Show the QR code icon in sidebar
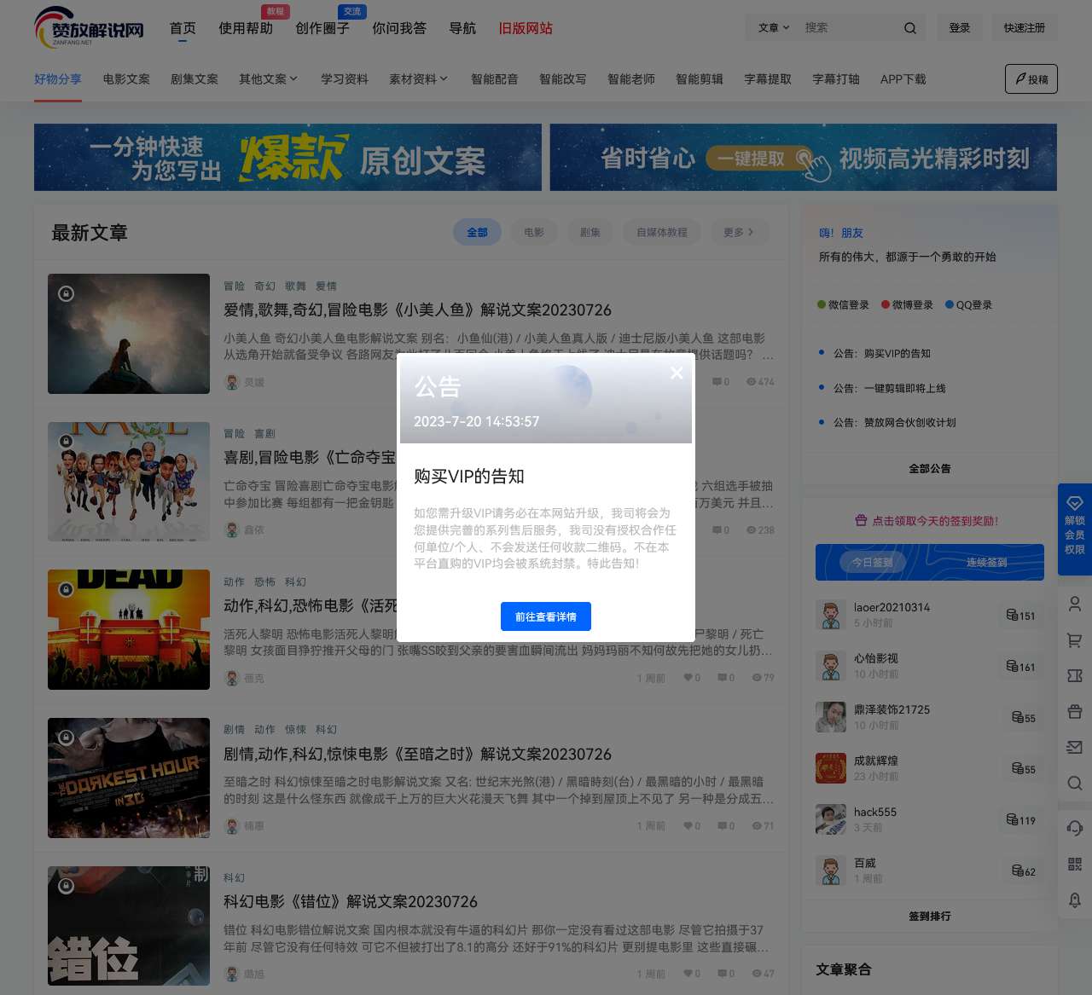Viewport: 1092px width, 995px height. click(1074, 864)
